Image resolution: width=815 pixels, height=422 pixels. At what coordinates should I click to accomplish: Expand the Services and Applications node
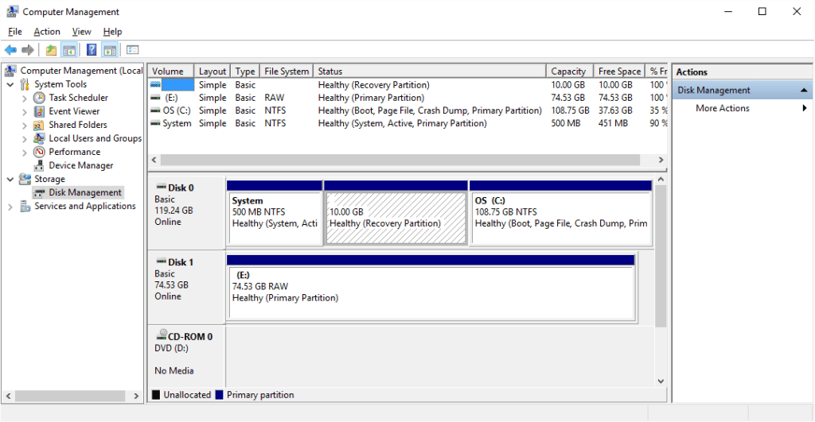click(10, 207)
